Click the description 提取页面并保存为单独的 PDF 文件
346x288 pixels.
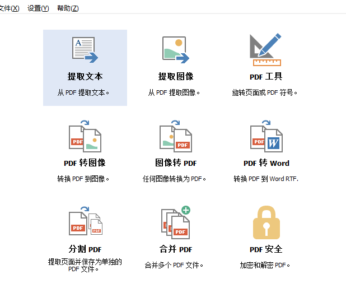85,265
